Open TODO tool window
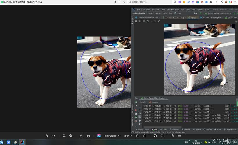238x145 pixels. [x=163, y=130]
